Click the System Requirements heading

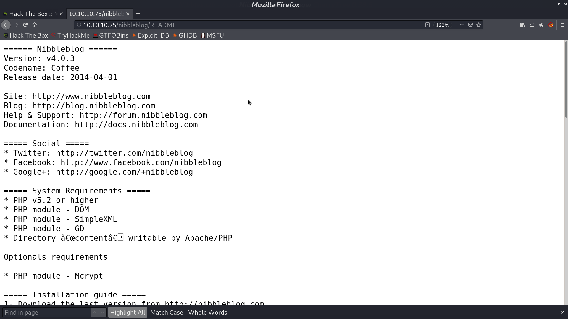coord(77,191)
